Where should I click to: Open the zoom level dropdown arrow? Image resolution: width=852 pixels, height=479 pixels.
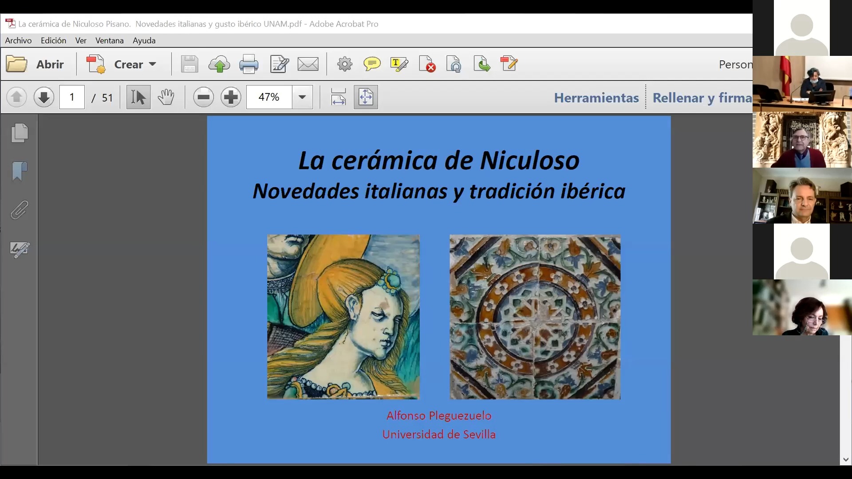pyautogui.click(x=302, y=97)
